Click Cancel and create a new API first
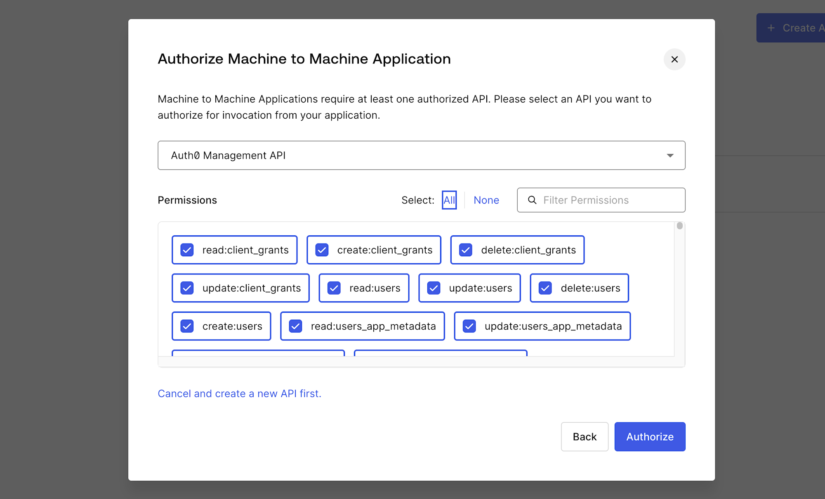This screenshot has height=499, width=825. (x=239, y=394)
